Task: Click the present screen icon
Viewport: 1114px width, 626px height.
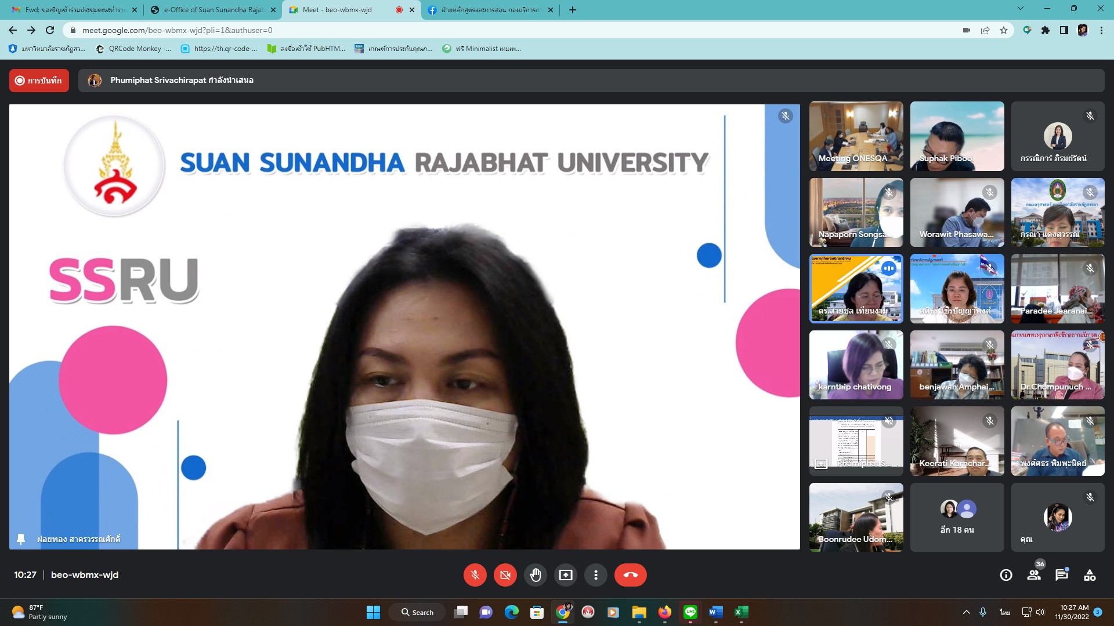Action: click(565, 575)
